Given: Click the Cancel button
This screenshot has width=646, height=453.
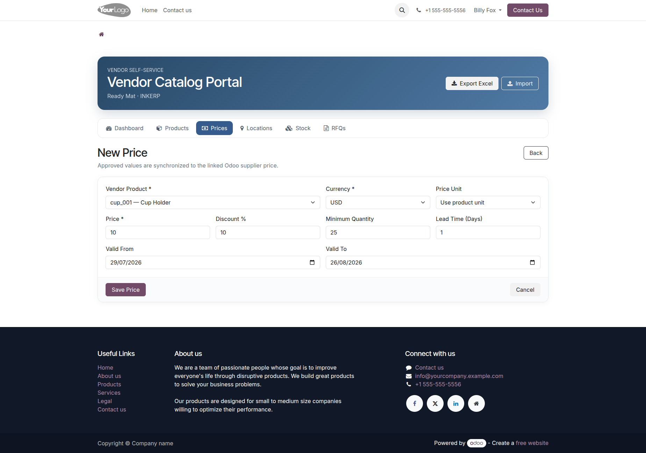Looking at the screenshot, I should [x=525, y=290].
